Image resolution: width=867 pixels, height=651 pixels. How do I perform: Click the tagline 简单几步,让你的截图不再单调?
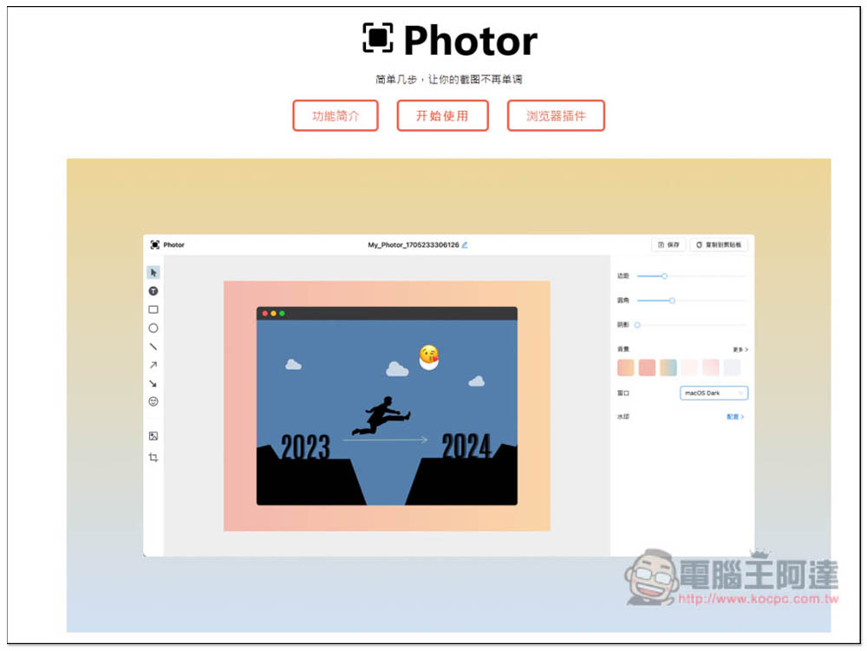pos(448,80)
